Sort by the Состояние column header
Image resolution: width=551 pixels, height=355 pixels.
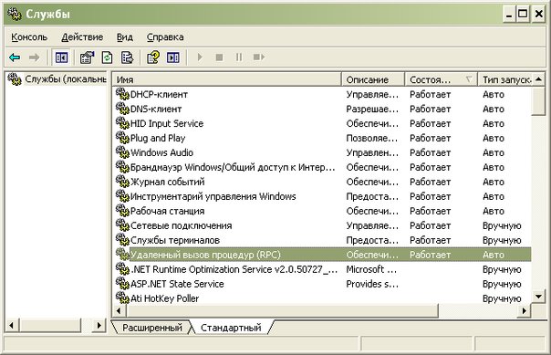(x=442, y=79)
